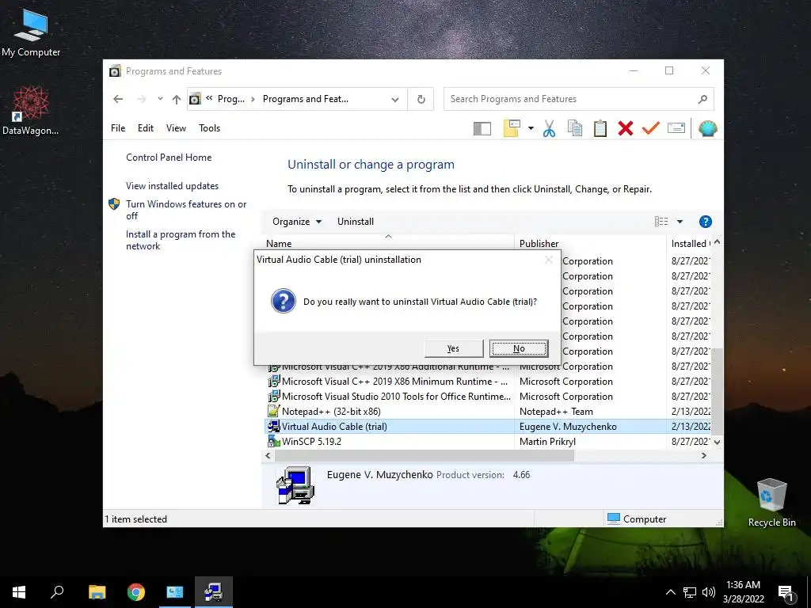Click Martin Prikryl publisher cell
This screenshot has width=811, height=608.
pyautogui.click(x=547, y=442)
